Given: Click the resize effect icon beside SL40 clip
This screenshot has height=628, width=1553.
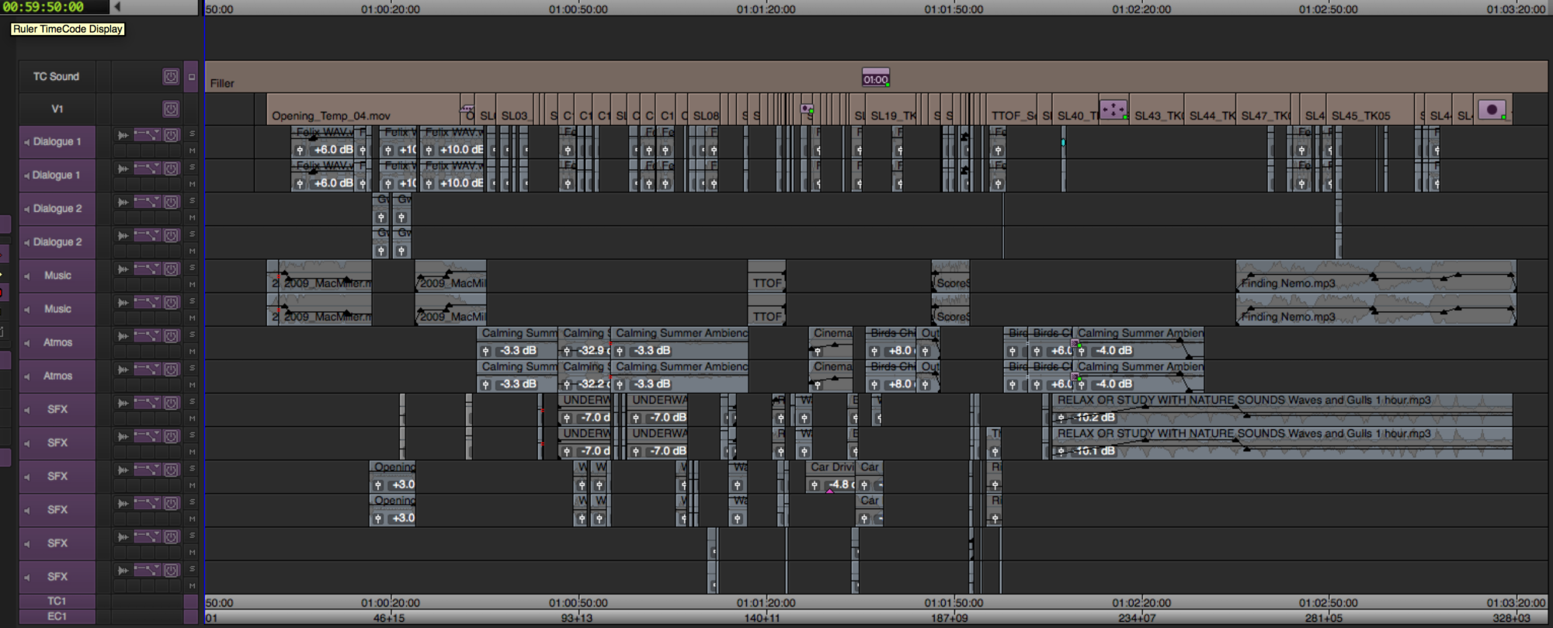Looking at the screenshot, I should point(1114,109).
